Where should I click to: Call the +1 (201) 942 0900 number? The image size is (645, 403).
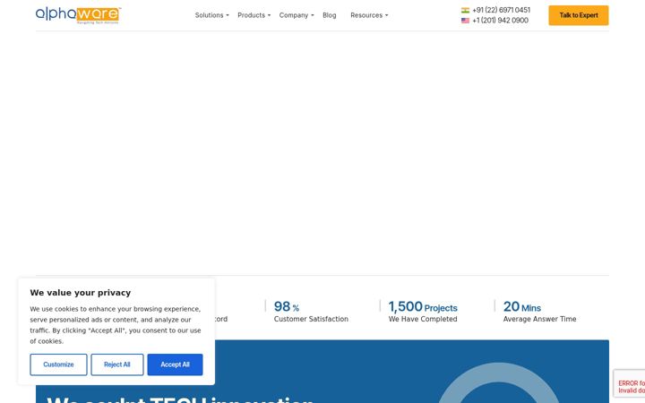click(500, 20)
